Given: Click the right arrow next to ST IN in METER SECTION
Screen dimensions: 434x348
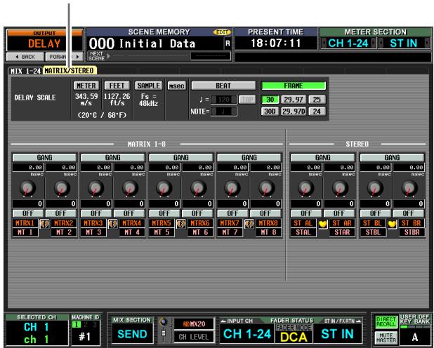Looking at the screenshot, I should click(427, 43).
